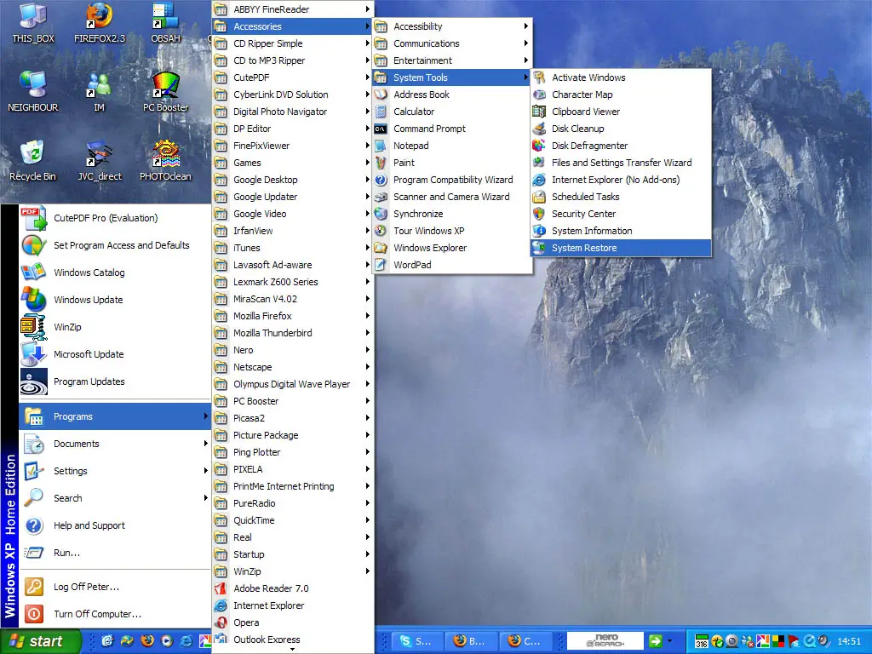This screenshot has height=654, width=872.
Task: Switch to the Skype taskbar button
Action: click(x=416, y=641)
